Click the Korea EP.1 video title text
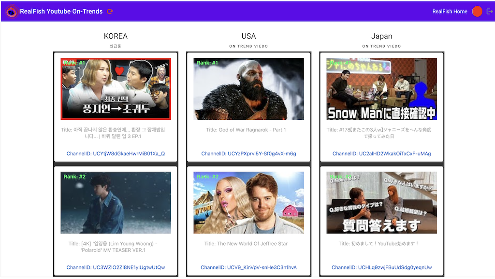This screenshot has height=279, width=495. pos(113,133)
